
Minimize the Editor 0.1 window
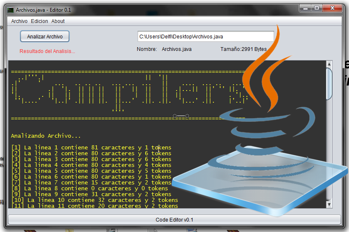pyautogui.click(x=305, y=8)
